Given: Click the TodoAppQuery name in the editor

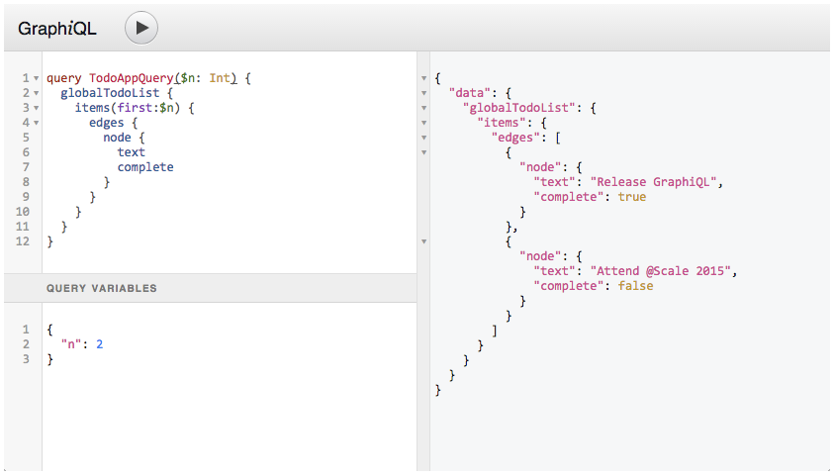Looking at the screenshot, I should coord(131,78).
